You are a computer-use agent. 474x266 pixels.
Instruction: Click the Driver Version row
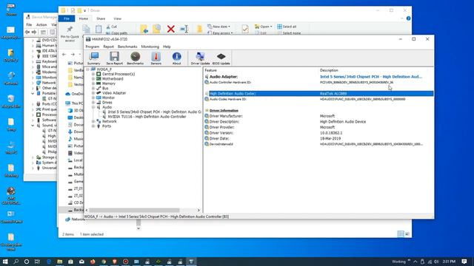pos(319,133)
